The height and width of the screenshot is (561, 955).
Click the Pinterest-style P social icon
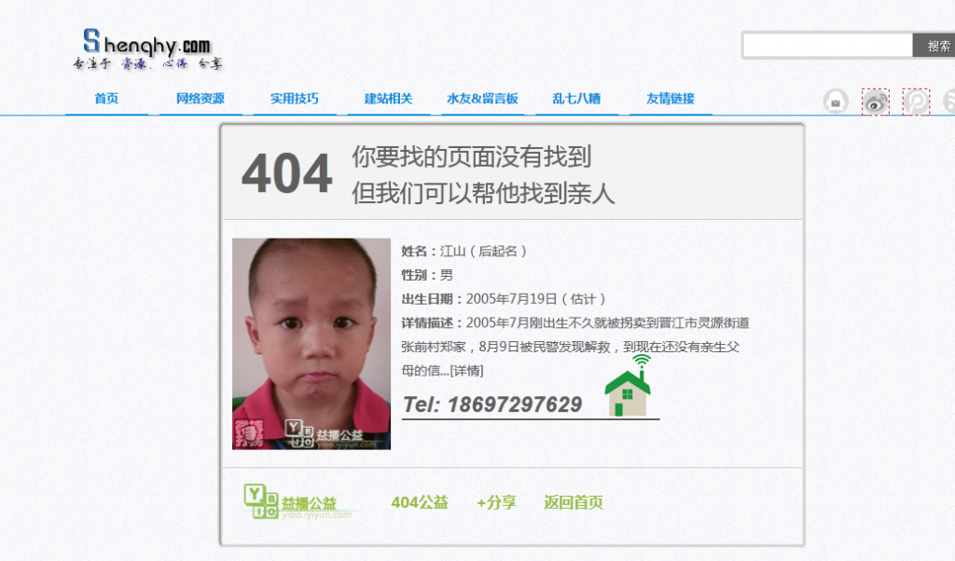tap(916, 102)
